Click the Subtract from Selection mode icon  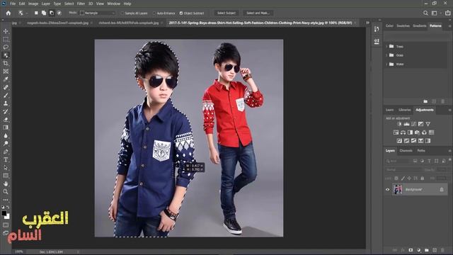click(52, 13)
